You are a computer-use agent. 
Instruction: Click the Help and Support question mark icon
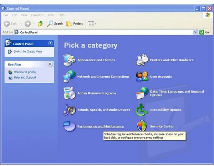click(x=10, y=78)
